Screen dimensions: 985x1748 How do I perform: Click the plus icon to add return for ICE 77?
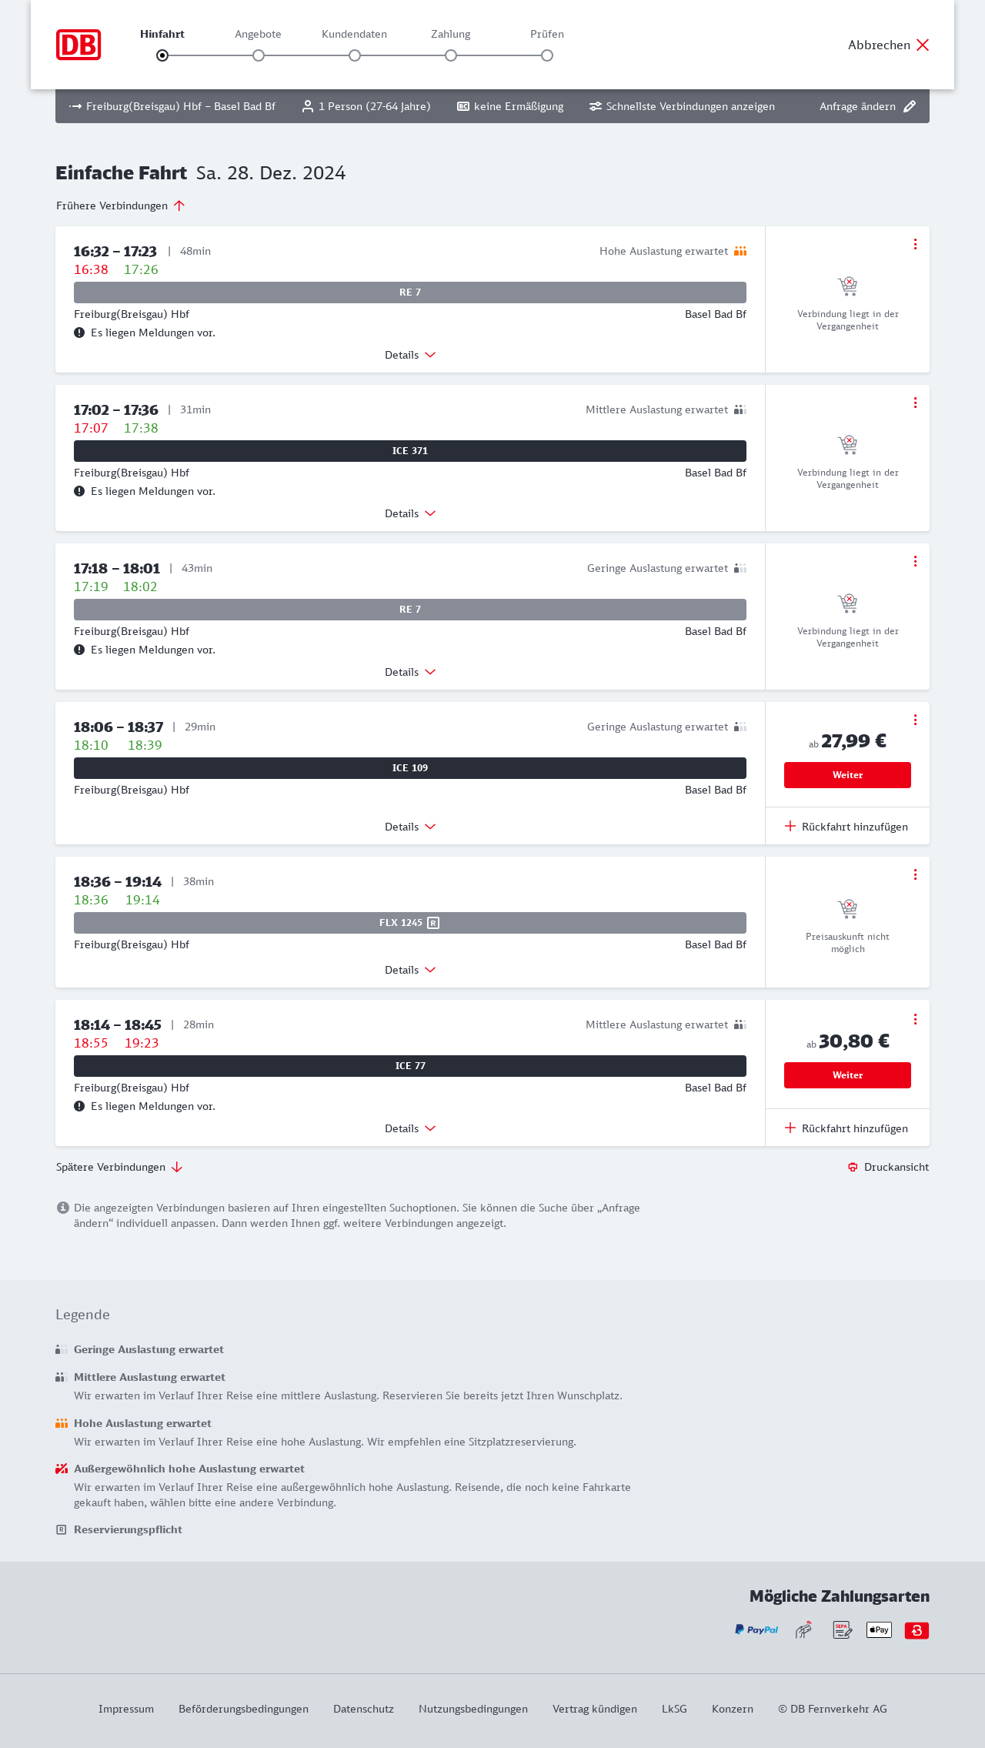790,1128
